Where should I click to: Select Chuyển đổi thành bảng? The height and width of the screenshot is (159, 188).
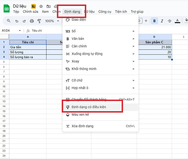click(100, 99)
